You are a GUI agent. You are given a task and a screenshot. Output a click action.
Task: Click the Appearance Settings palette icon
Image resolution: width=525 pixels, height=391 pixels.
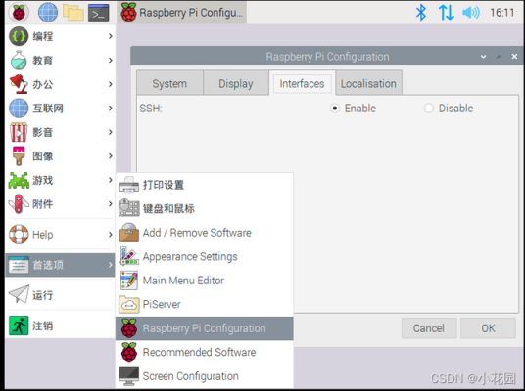[x=129, y=256]
